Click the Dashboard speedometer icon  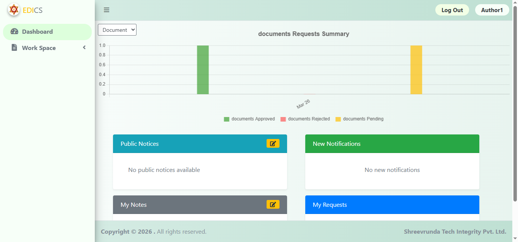[x=14, y=31]
